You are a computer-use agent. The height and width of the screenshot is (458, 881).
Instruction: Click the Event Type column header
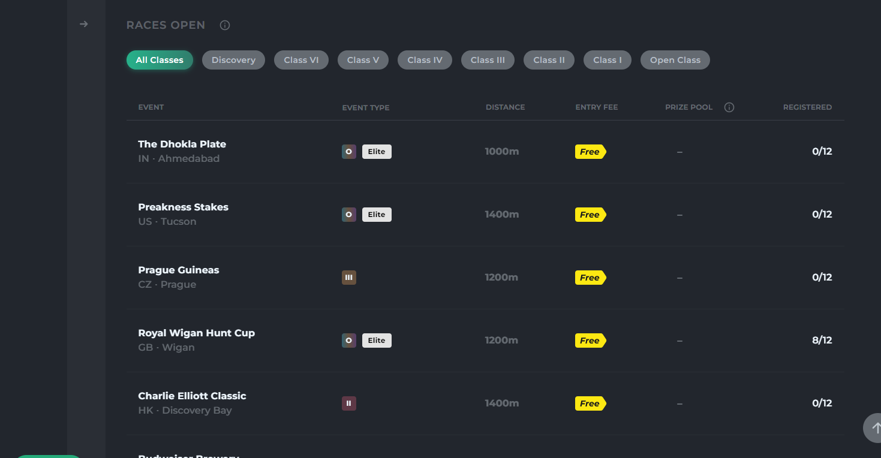(366, 108)
